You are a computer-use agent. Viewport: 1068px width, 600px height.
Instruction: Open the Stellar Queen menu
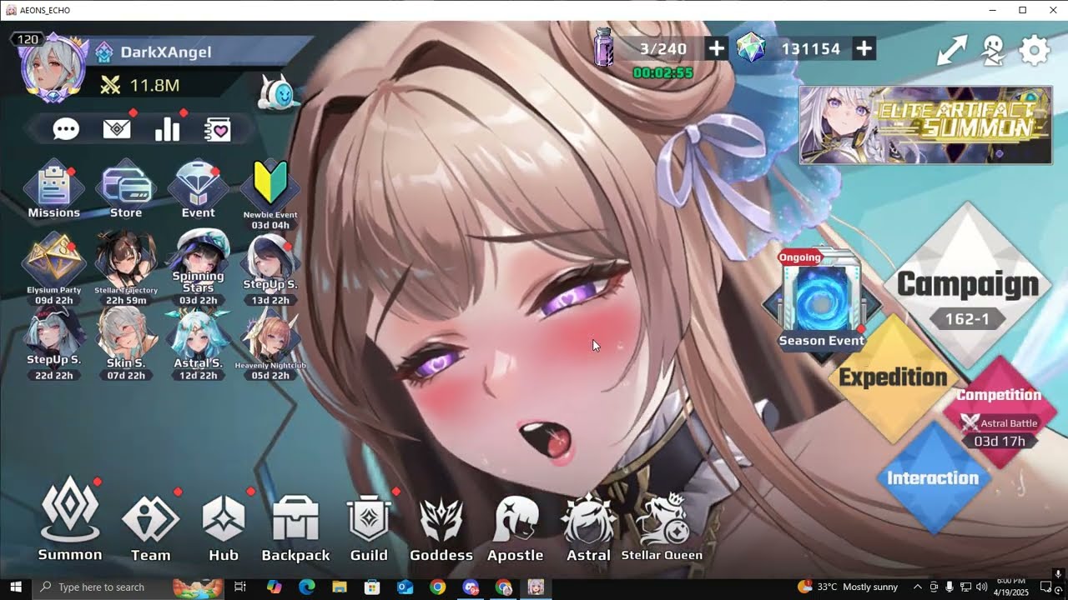[662, 527]
